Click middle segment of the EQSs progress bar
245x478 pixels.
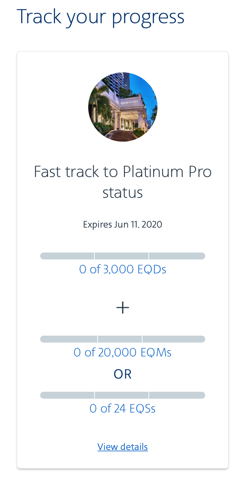[122, 395]
